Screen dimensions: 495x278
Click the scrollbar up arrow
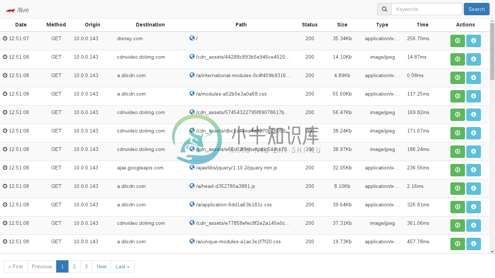pos(492,21)
